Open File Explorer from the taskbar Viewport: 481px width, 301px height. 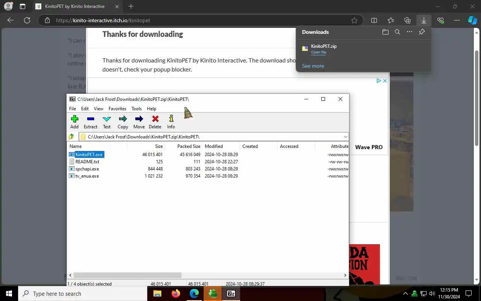[x=157, y=293]
